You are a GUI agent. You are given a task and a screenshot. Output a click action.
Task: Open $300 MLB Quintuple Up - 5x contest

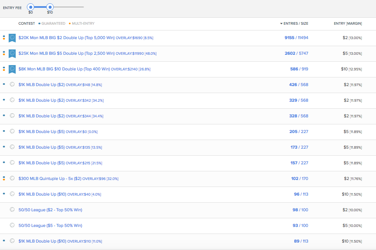click(50, 179)
